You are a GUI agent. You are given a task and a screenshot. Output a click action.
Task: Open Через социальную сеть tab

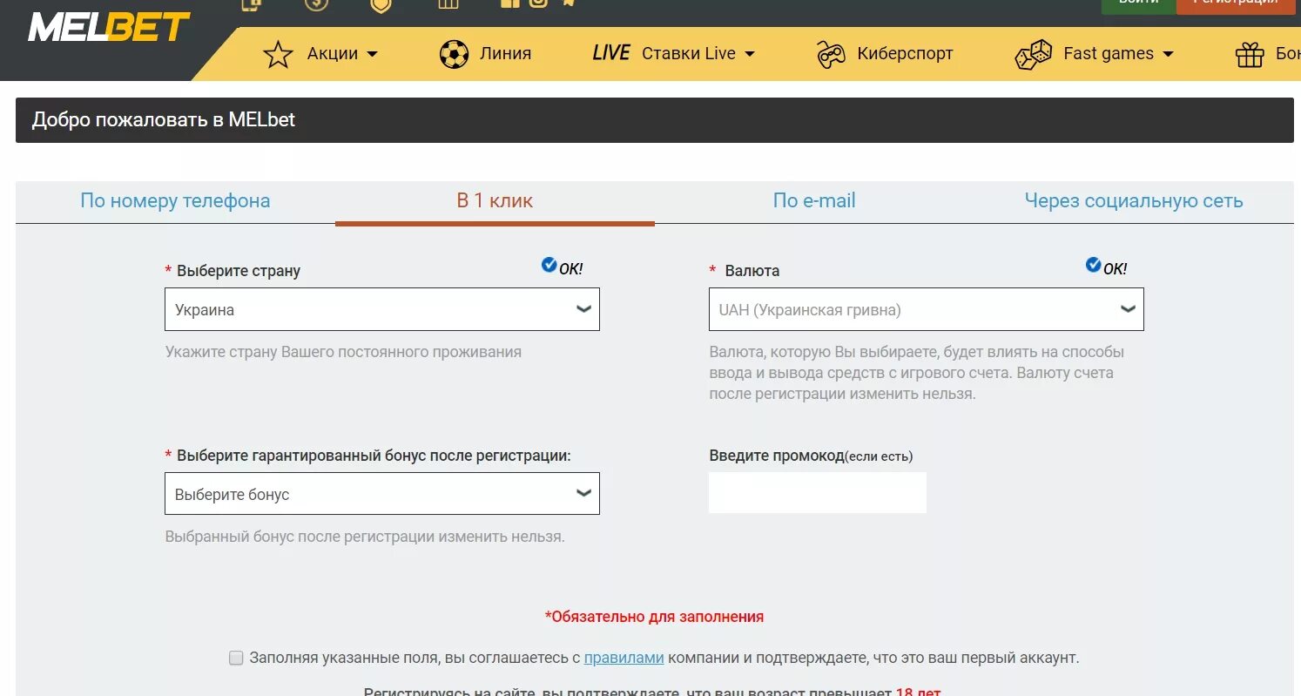point(1134,201)
